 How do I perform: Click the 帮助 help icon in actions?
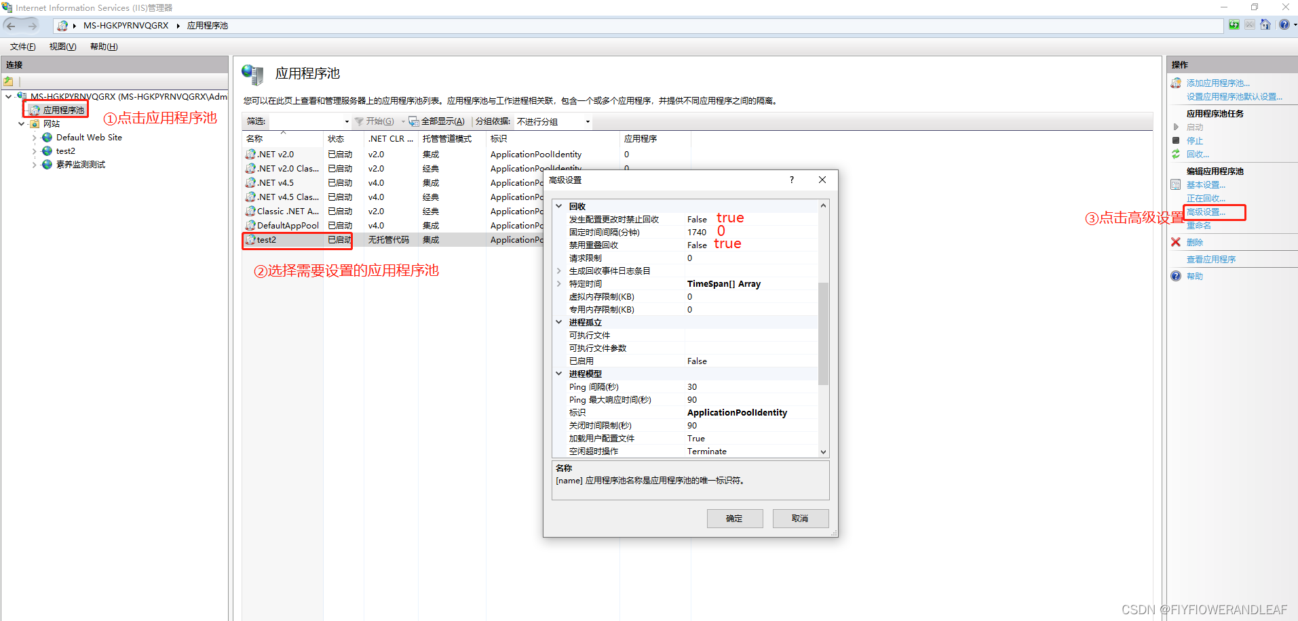[1176, 276]
